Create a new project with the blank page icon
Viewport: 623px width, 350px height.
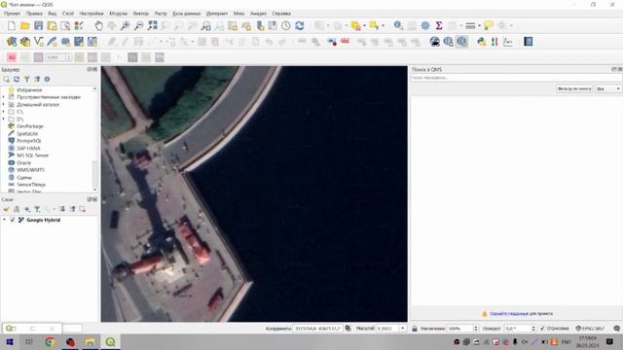(12, 26)
